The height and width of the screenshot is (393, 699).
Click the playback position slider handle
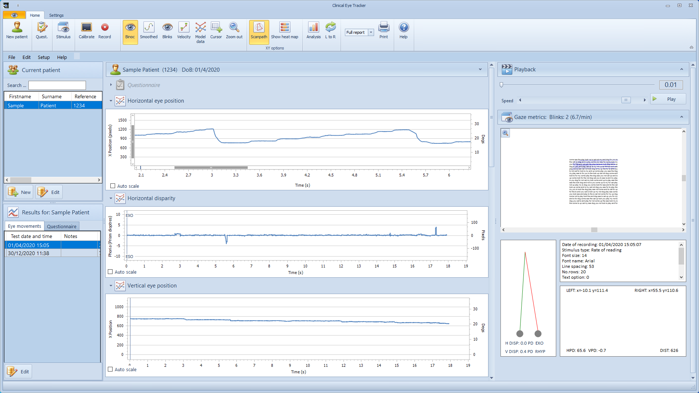[502, 85]
